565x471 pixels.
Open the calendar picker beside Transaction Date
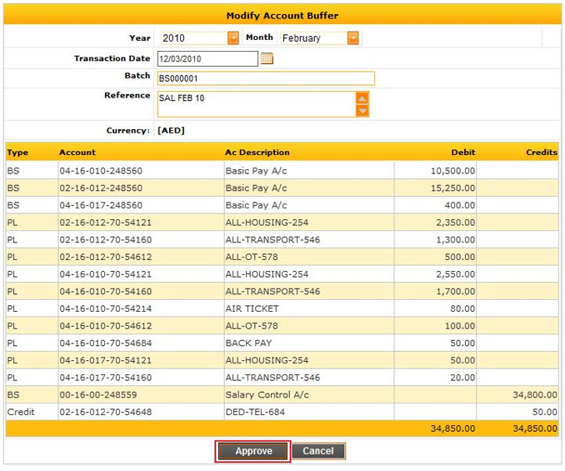267,58
